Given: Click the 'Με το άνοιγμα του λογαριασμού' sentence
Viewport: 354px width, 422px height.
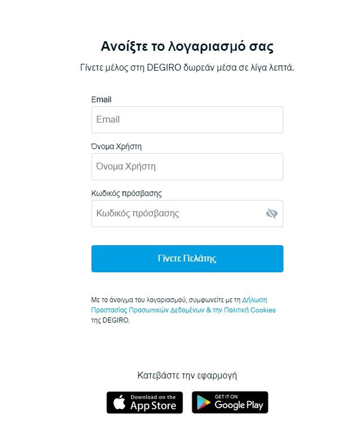Looking at the screenshot, I should pyautogui.click(x=139, y=300).
